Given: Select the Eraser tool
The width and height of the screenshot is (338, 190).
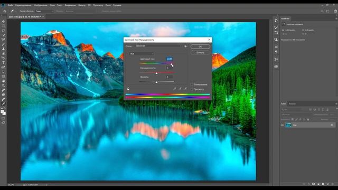Looking at the screenshot, I should tap(3, 53).
